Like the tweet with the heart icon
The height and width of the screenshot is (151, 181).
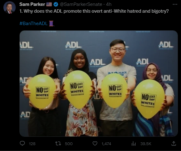[95, 144]
